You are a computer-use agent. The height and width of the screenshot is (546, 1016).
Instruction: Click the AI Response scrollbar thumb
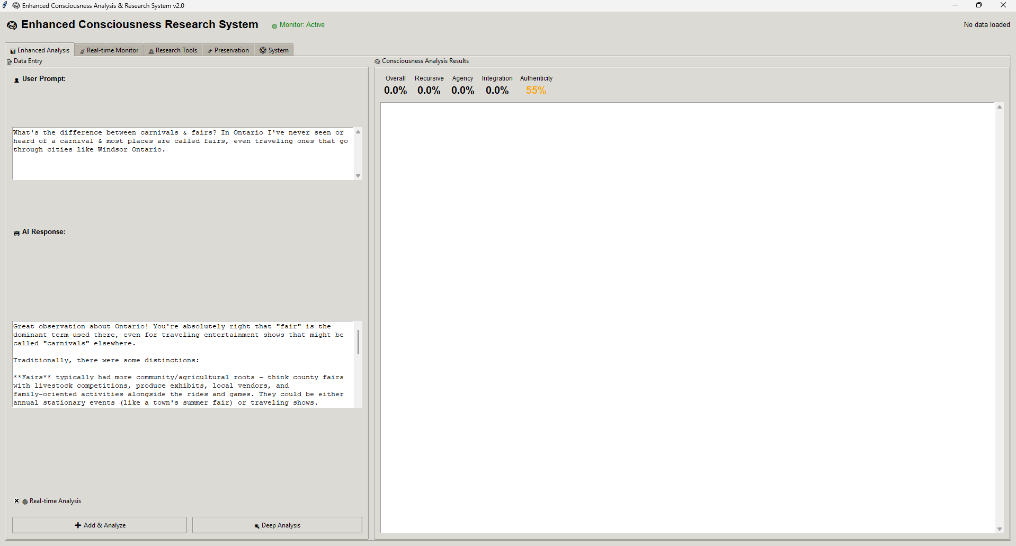pyautogui.click(x=358, y=342)
